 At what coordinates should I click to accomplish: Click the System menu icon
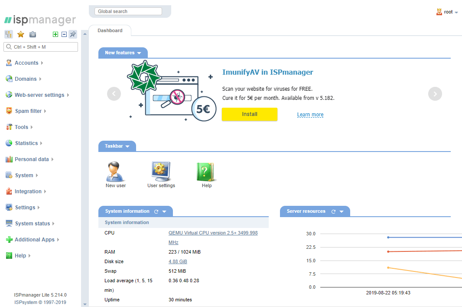pyautogui.click(x=9, y=175)
